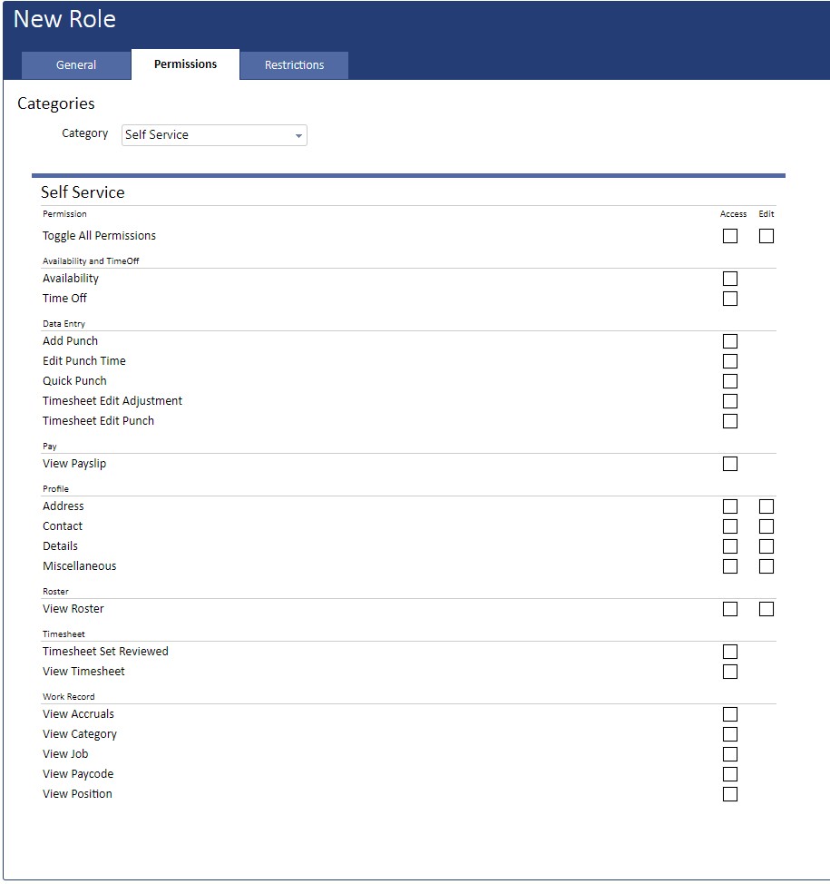Enable View Timesheet access
The image size is (830, 884).
729,672
